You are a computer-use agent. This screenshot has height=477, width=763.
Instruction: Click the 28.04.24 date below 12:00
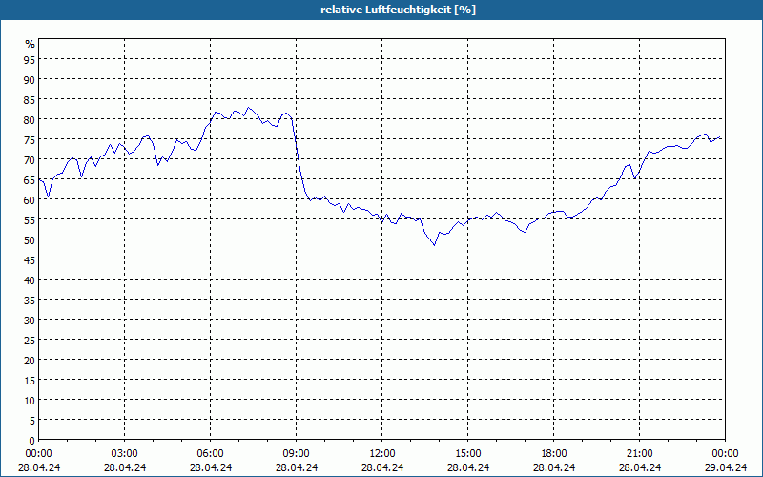382,467
